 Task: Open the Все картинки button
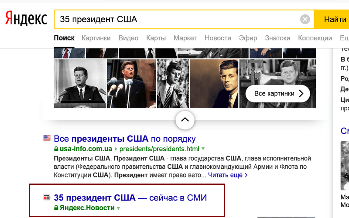277,94
